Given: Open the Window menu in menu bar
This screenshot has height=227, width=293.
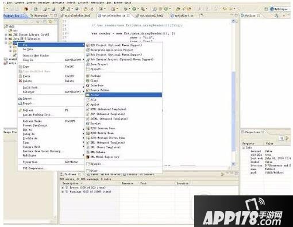Looking at the screenshot, I should tap(118, 3).
